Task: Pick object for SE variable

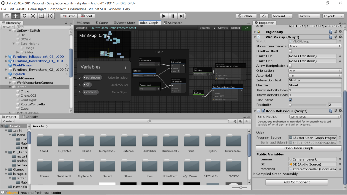Action: click(x=340, y=164)
